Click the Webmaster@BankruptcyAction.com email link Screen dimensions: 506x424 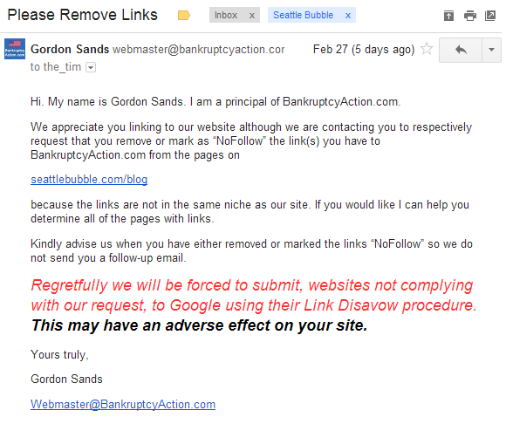(123, 404)
